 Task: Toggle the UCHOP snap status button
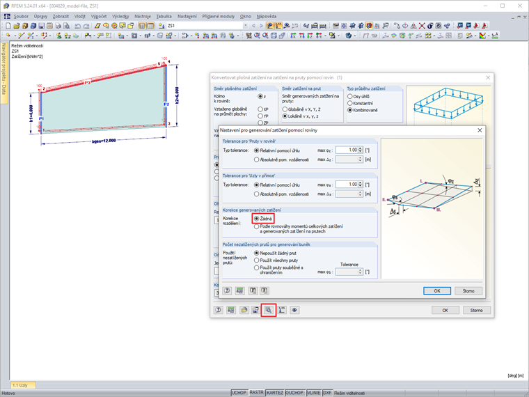(239, 393)
